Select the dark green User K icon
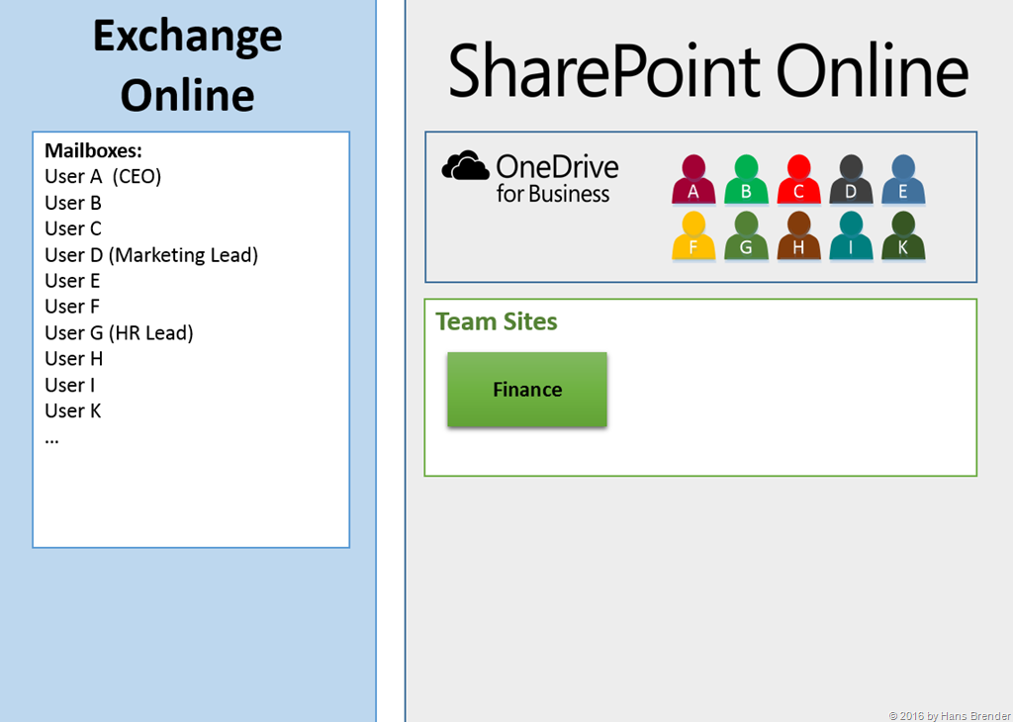This screenshot has height=722, width=1013. pos(903,237)
